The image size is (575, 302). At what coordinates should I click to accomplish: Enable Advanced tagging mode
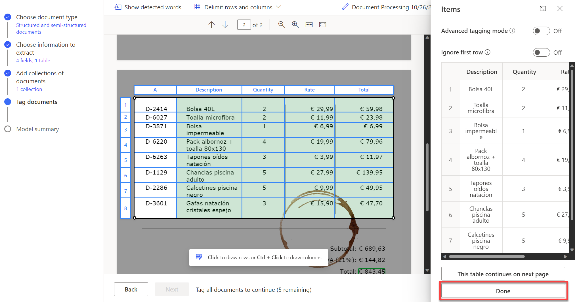(541, 31)
